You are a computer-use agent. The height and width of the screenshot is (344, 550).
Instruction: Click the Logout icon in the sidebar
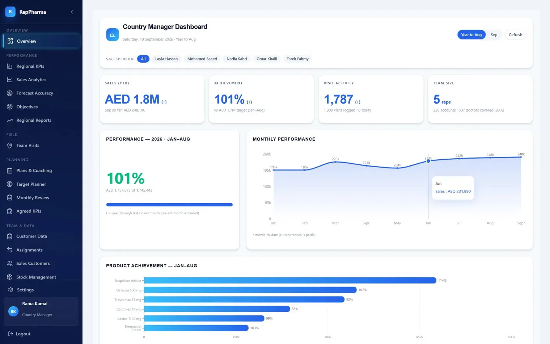10,334
